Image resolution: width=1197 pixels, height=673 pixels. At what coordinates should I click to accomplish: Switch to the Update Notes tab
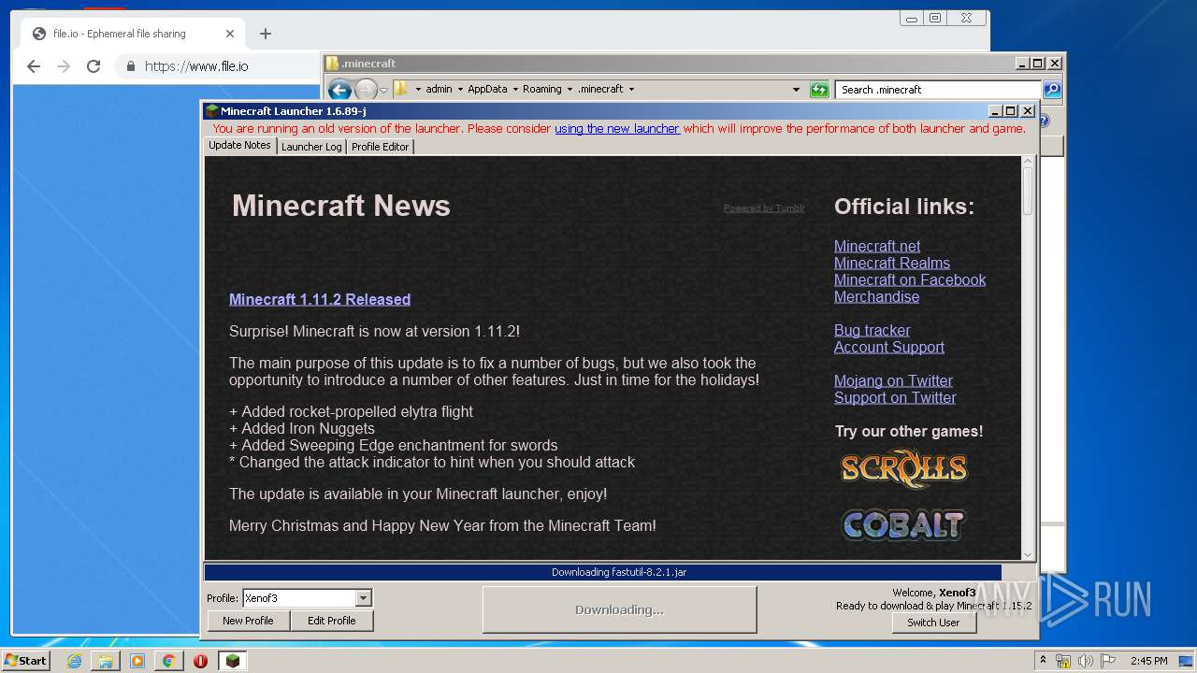tap(239, 146)
